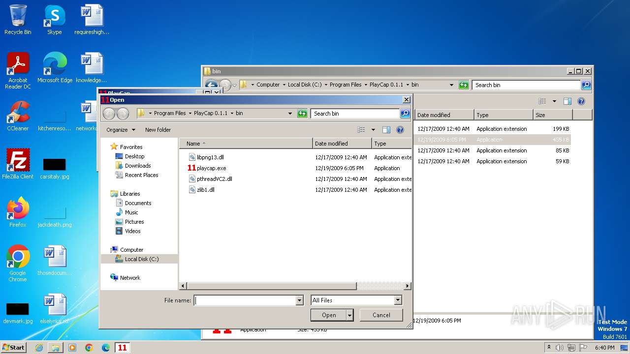
Task: Click PlayCap taskbar button
Action: 123,348
